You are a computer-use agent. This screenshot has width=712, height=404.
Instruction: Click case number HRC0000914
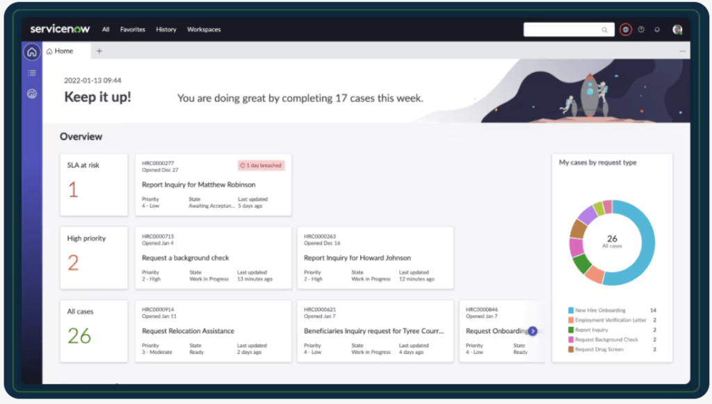coord(158,310)
